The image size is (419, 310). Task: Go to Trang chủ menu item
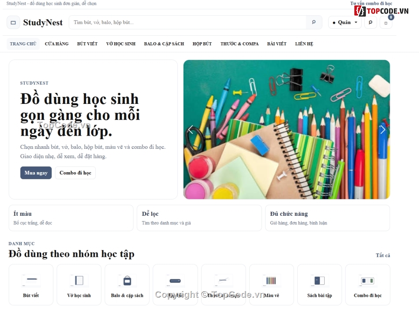point(23,44)
